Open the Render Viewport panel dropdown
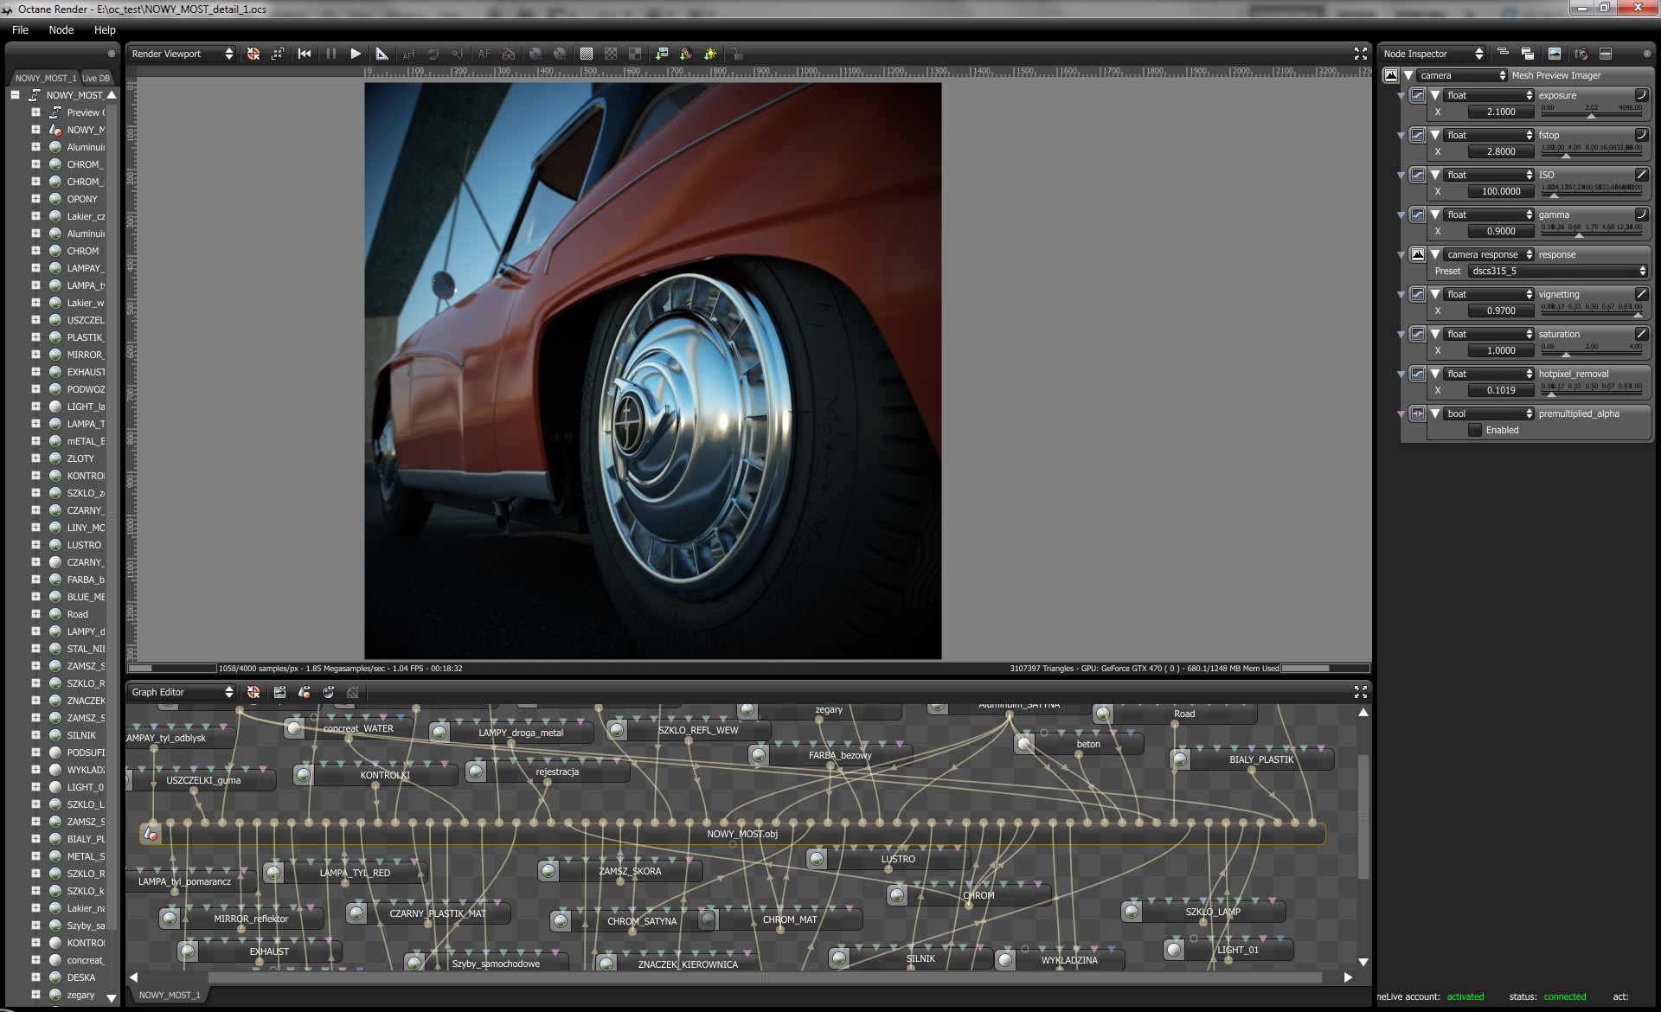1661x1012 pixels. point(183,54)
